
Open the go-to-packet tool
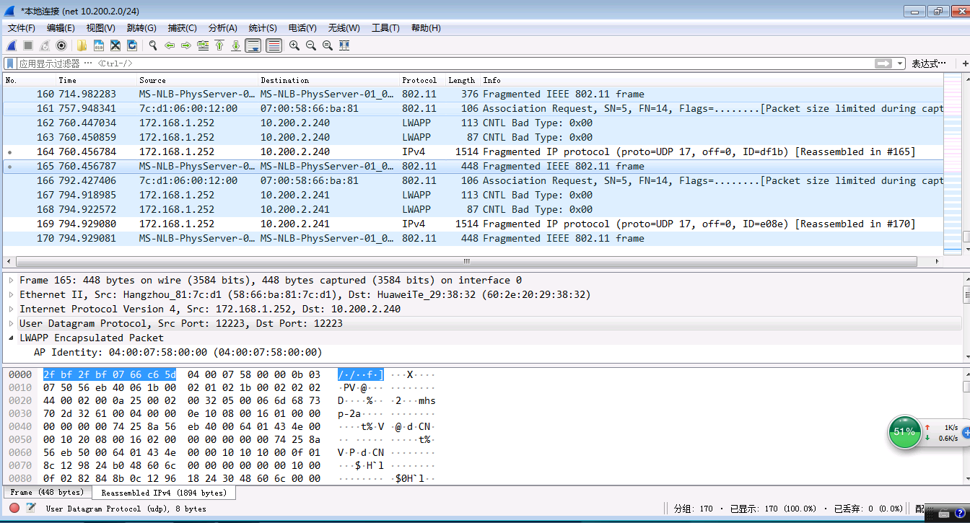click(203, 45)
